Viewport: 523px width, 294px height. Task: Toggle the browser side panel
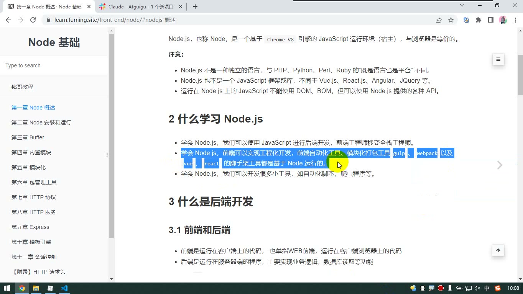491,20
